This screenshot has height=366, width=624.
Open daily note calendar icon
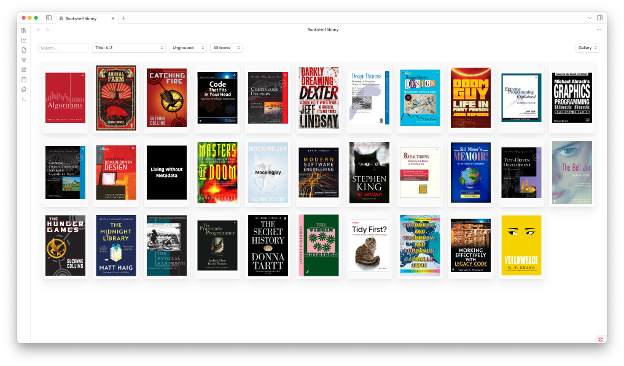pyautogui.click(x=24, y=80)
